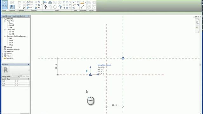Open the West elevation view
Viewport: 203px width, 114px height.
point(11,45)
